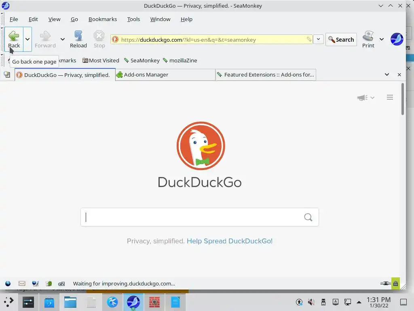Click the SeaMonkey throbber logo
The image size is (414, 311).
(x=397, y=39)
